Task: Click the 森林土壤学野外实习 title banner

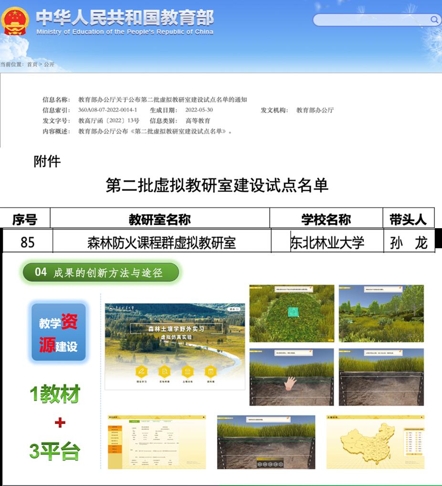Action: point(177,328)
